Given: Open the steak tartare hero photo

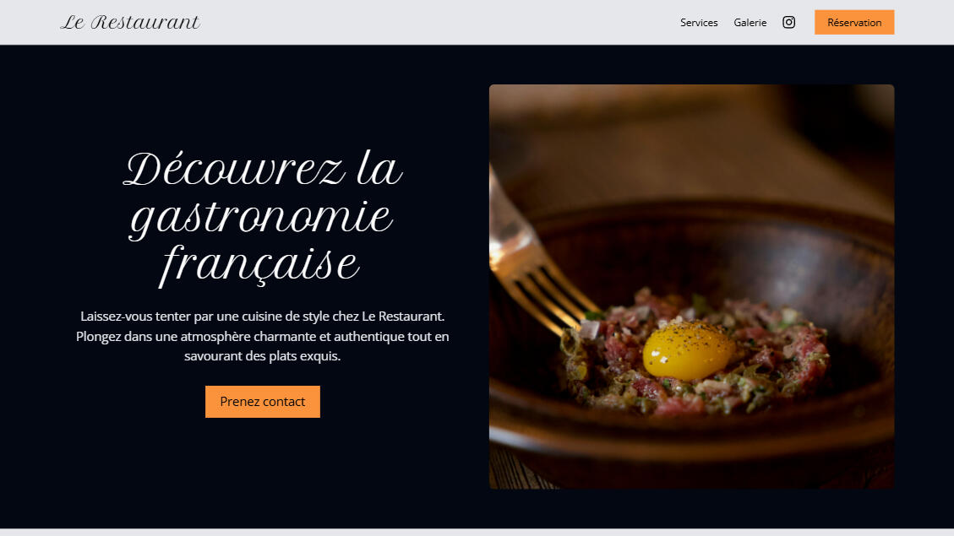Looking at the screenshot, I should pos(691,286).
